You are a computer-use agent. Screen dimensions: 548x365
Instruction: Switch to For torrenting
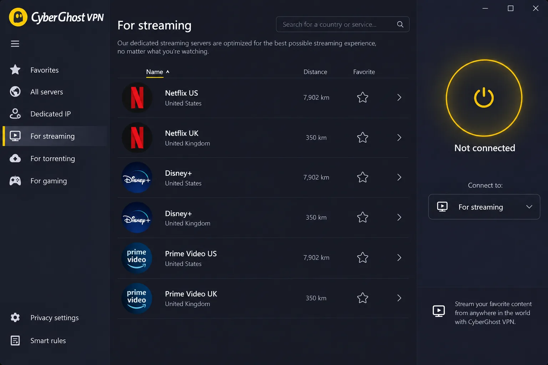[x=55, y=159]
